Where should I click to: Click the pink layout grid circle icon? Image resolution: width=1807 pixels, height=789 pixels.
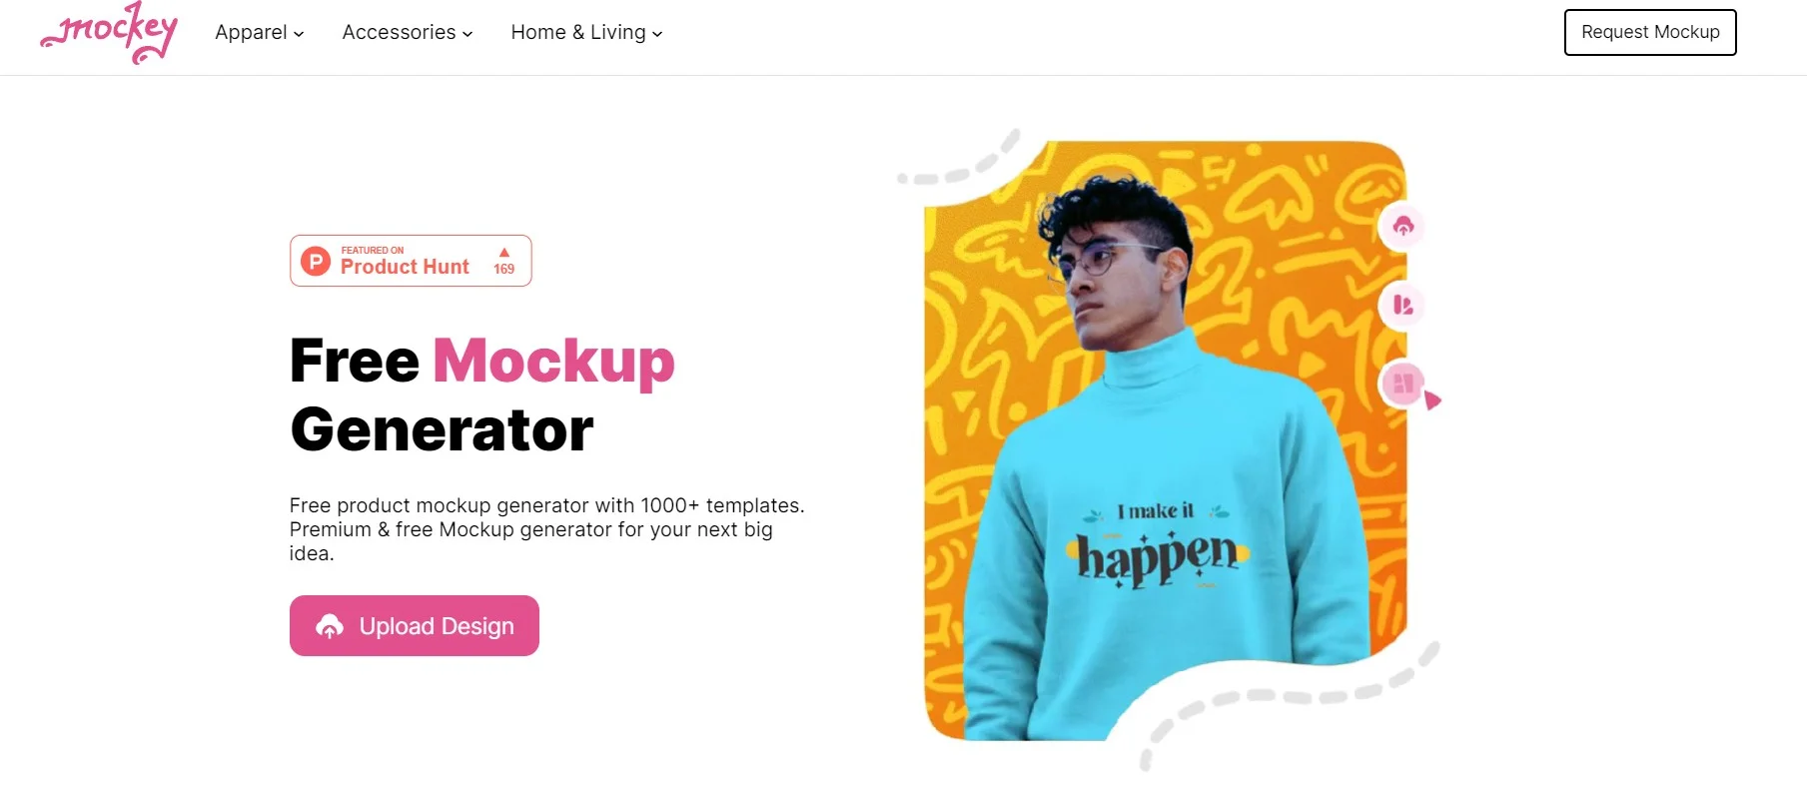click(x=1402, y=383)
